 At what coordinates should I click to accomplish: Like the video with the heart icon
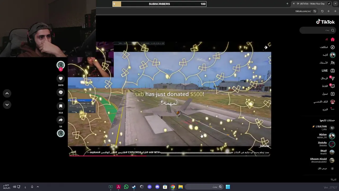(x=61, y=79)
